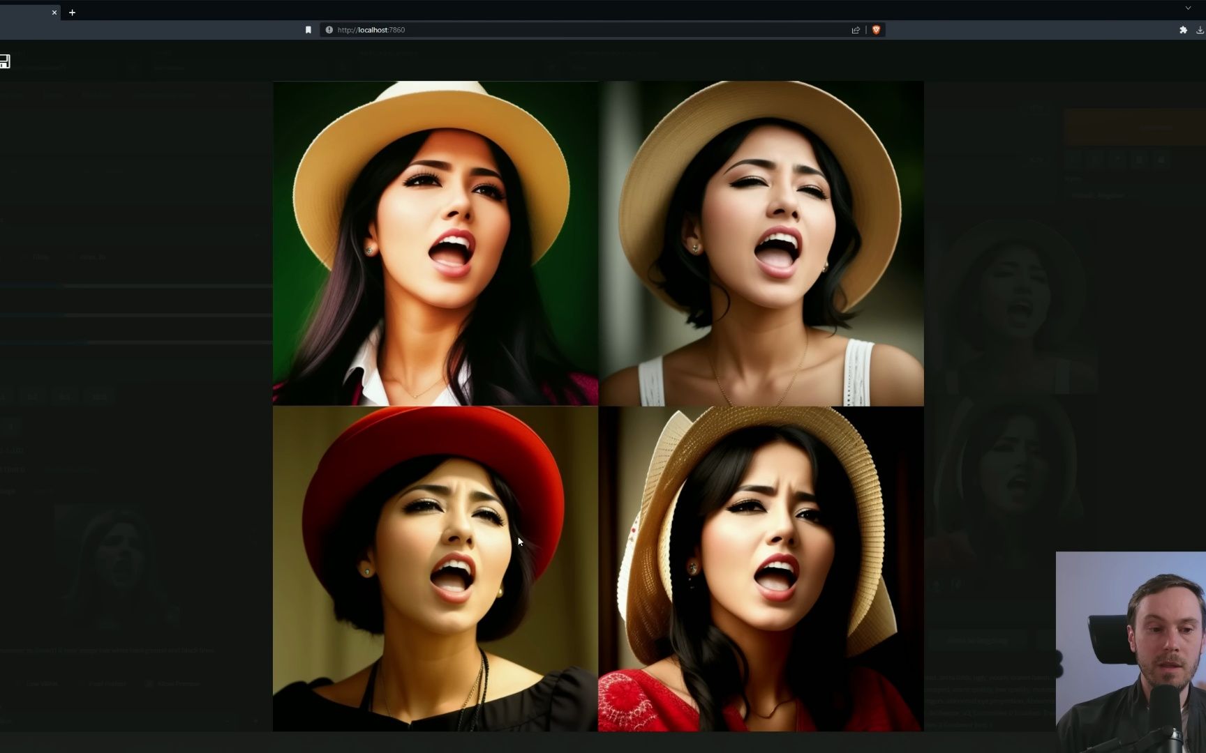
Task: Open the Brave Shields lion icon
Action: click(x=876, y=30)
